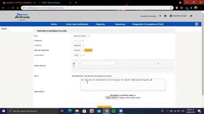This screenshot has width=204, height=114.
Task: Open Task View on taskbar
Action: pos(62,111)
